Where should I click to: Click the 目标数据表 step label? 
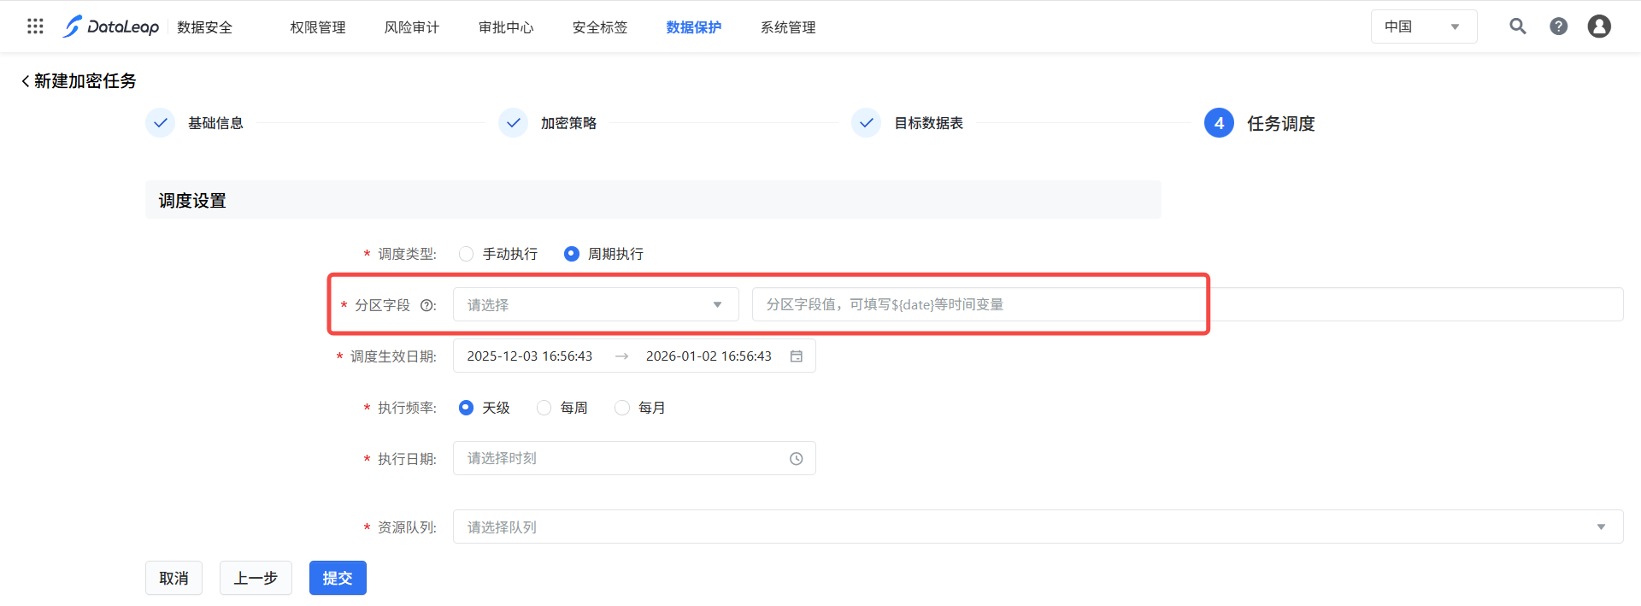pos(928,123)
